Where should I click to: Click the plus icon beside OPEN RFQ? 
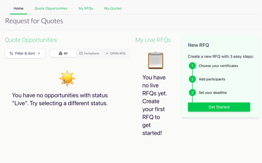coord(107,53)
